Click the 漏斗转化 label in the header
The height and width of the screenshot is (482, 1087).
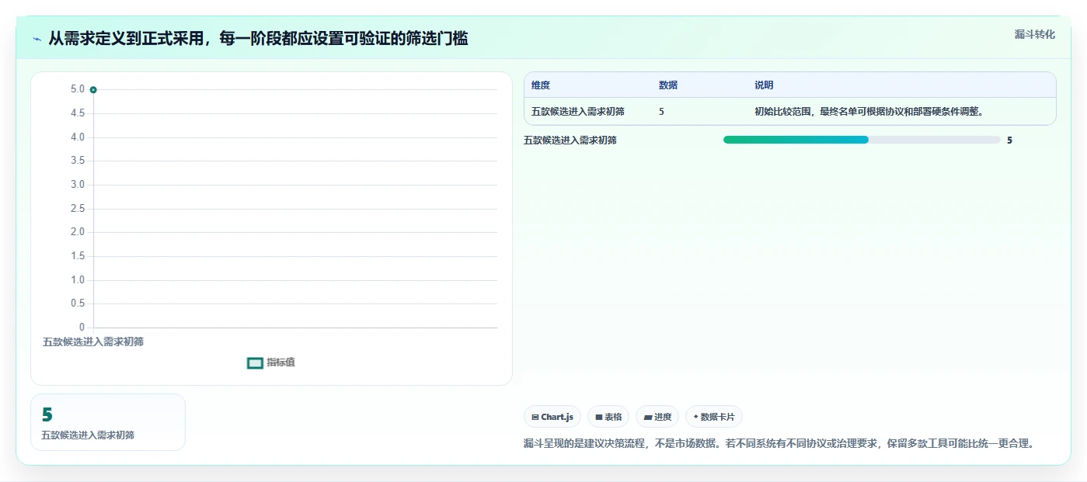click(x=1034, y=34)
